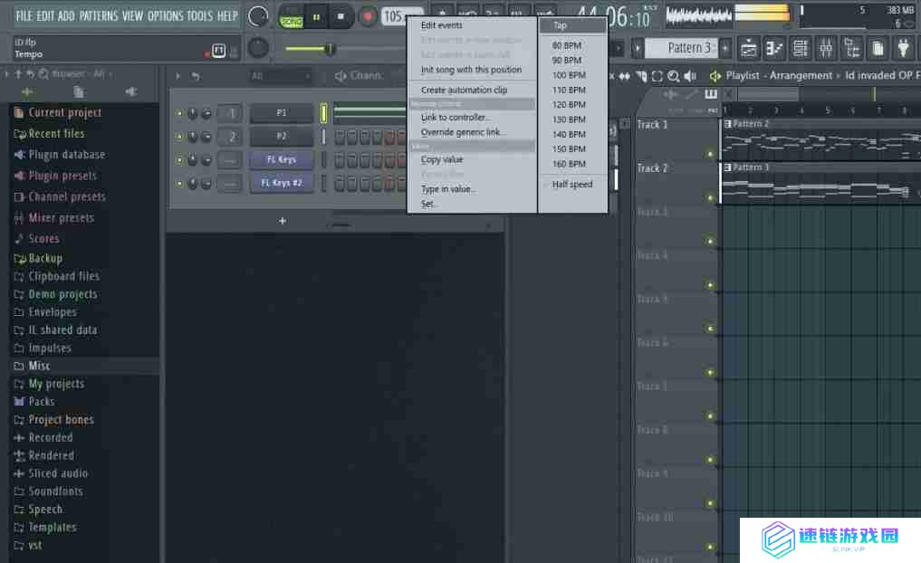Choose the Zoom magnifier tool in Playlist

[x=674, y=76]
